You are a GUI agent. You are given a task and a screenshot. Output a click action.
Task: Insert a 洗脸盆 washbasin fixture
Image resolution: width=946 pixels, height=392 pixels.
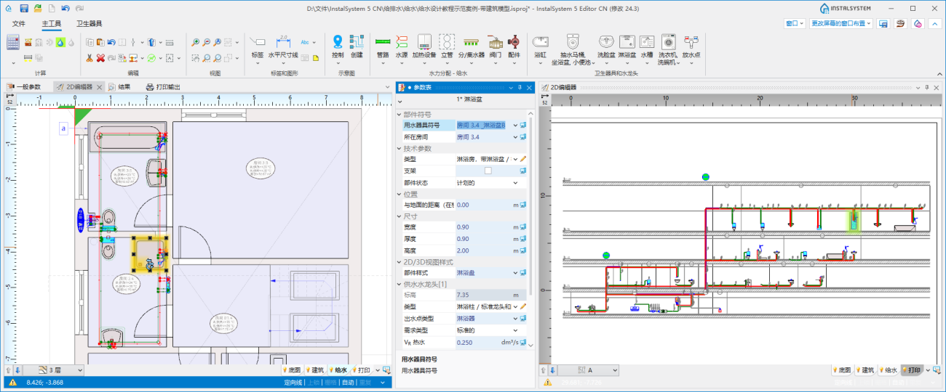605,43
